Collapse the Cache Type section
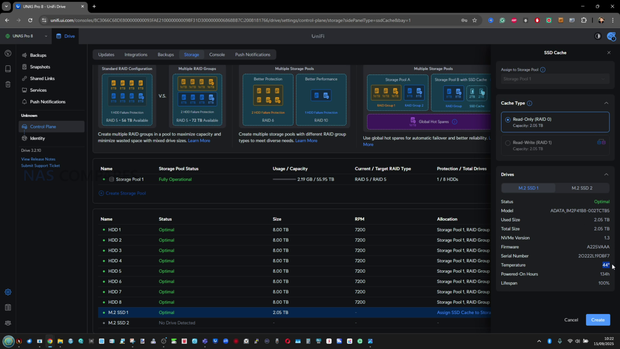 click(606, 103)
